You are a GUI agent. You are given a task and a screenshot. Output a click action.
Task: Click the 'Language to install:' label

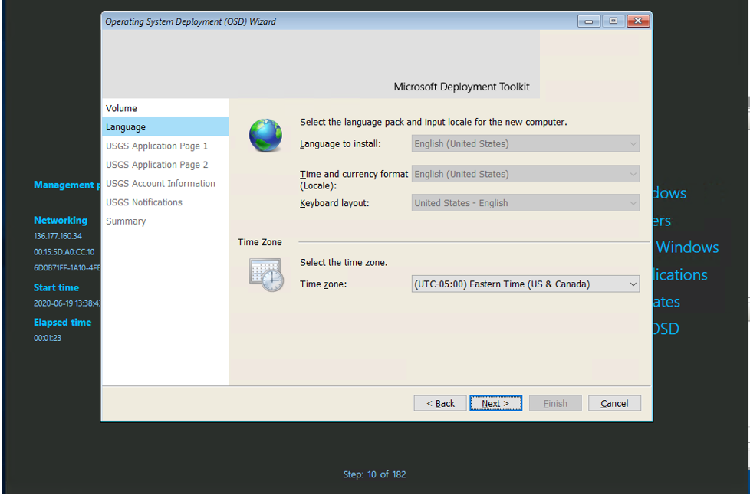(340, 144)
